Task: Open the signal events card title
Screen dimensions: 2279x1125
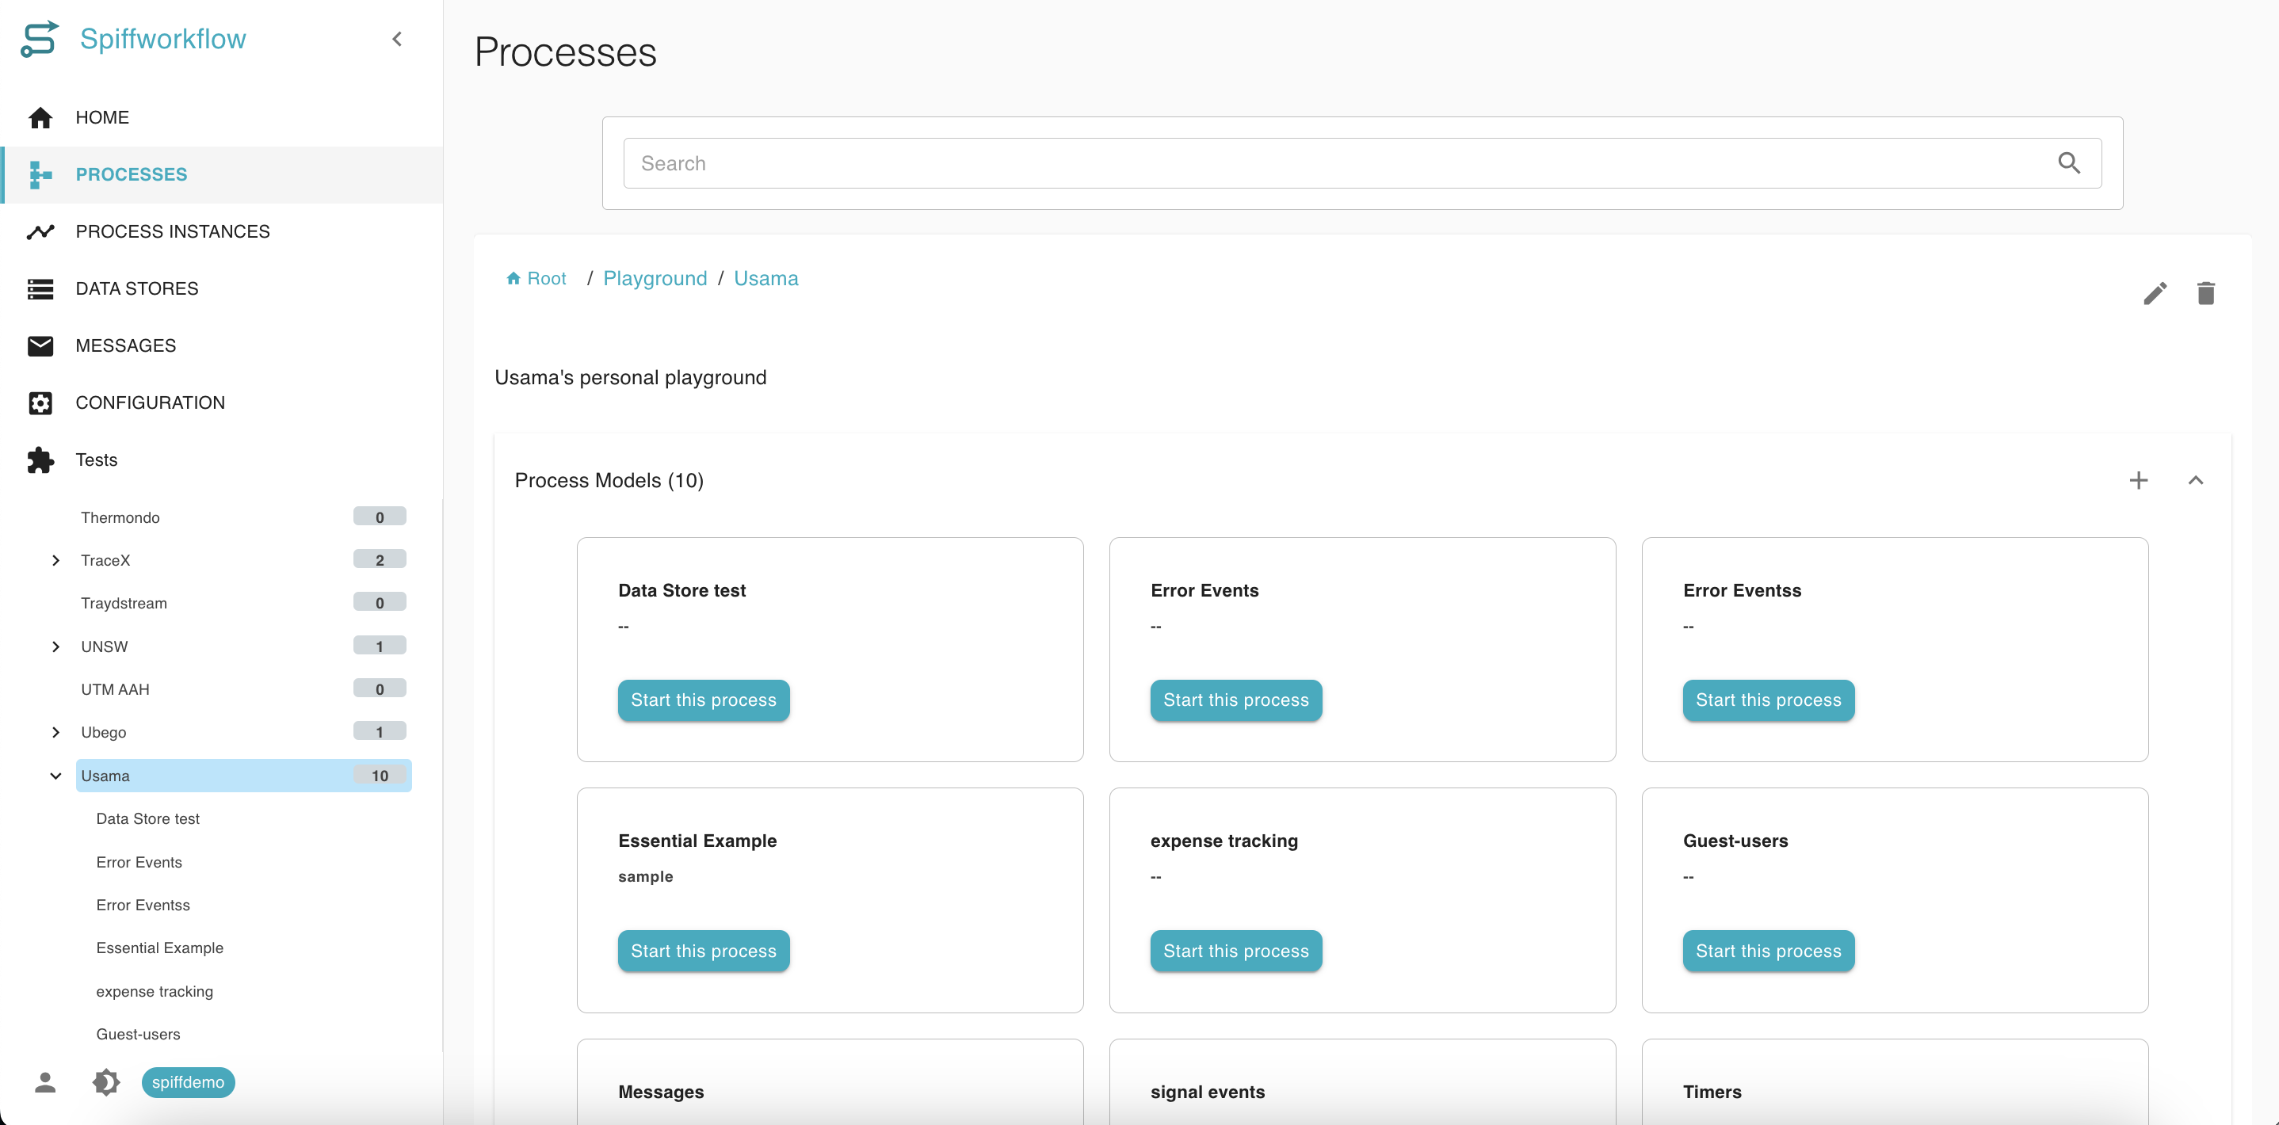Action: click(1207, 1093)
